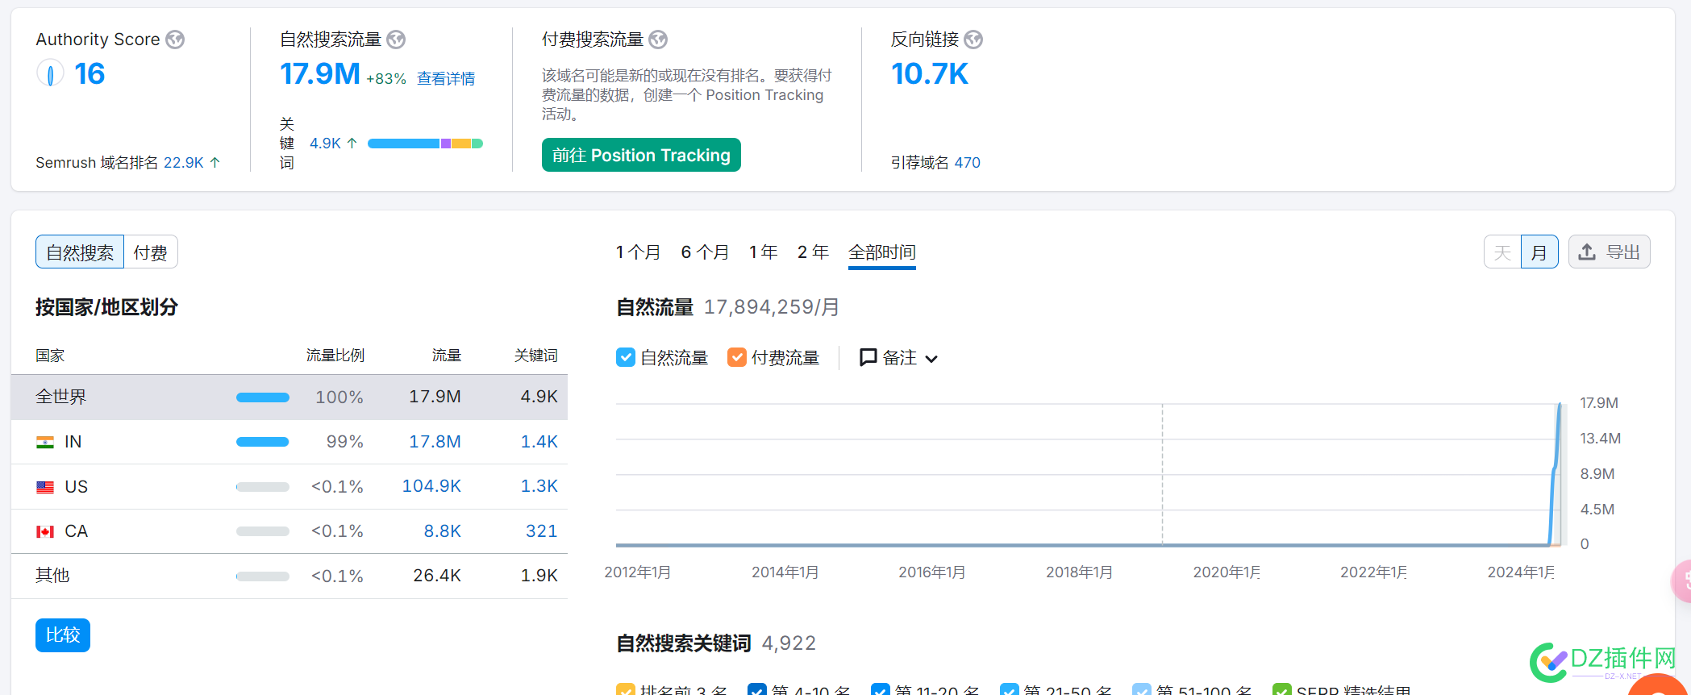Toggle the 排名前 3 名 checkbox
The image size is (1691, 695).
click(x=625, y=689)
